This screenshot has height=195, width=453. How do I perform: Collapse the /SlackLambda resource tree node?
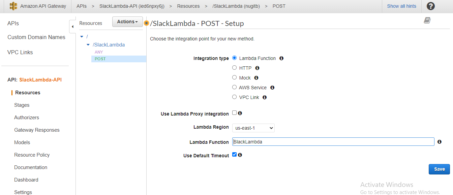pos(88,45)
